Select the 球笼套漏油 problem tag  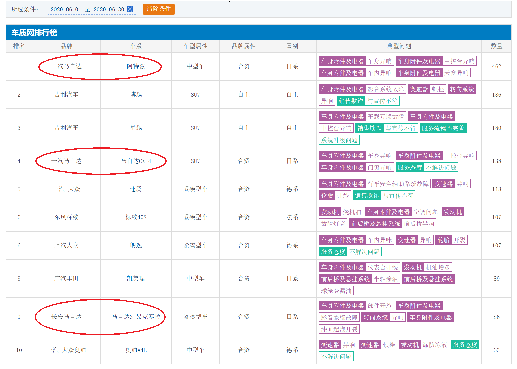coord(336,291)
